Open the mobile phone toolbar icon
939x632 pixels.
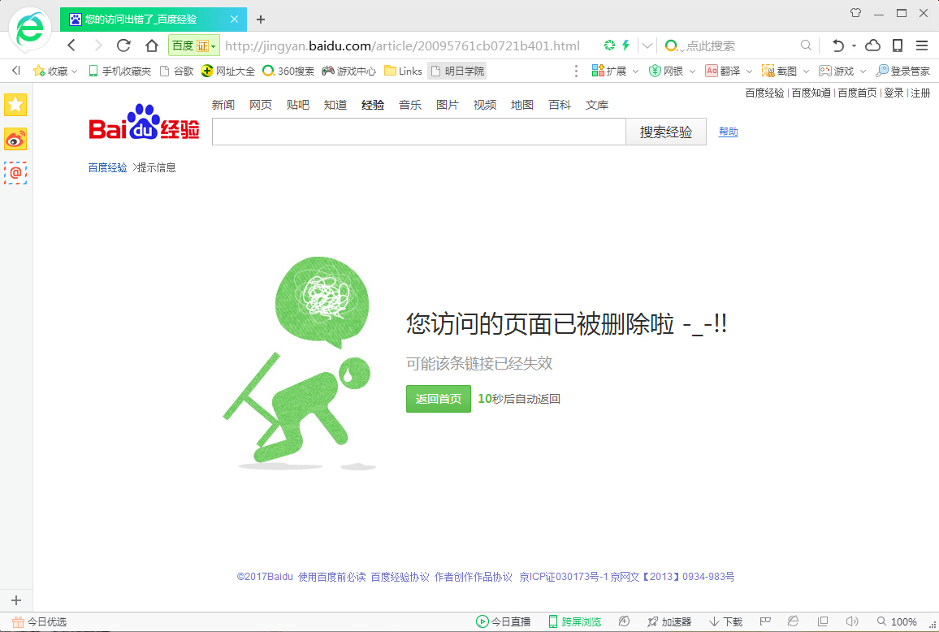point(898,45)
